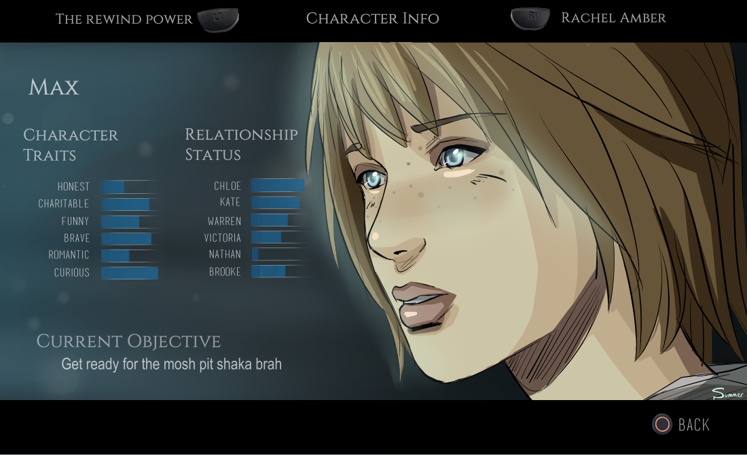Click the Kate relationship bar
747x455 pixels.
pyautogui.click(x=278, y=202)
